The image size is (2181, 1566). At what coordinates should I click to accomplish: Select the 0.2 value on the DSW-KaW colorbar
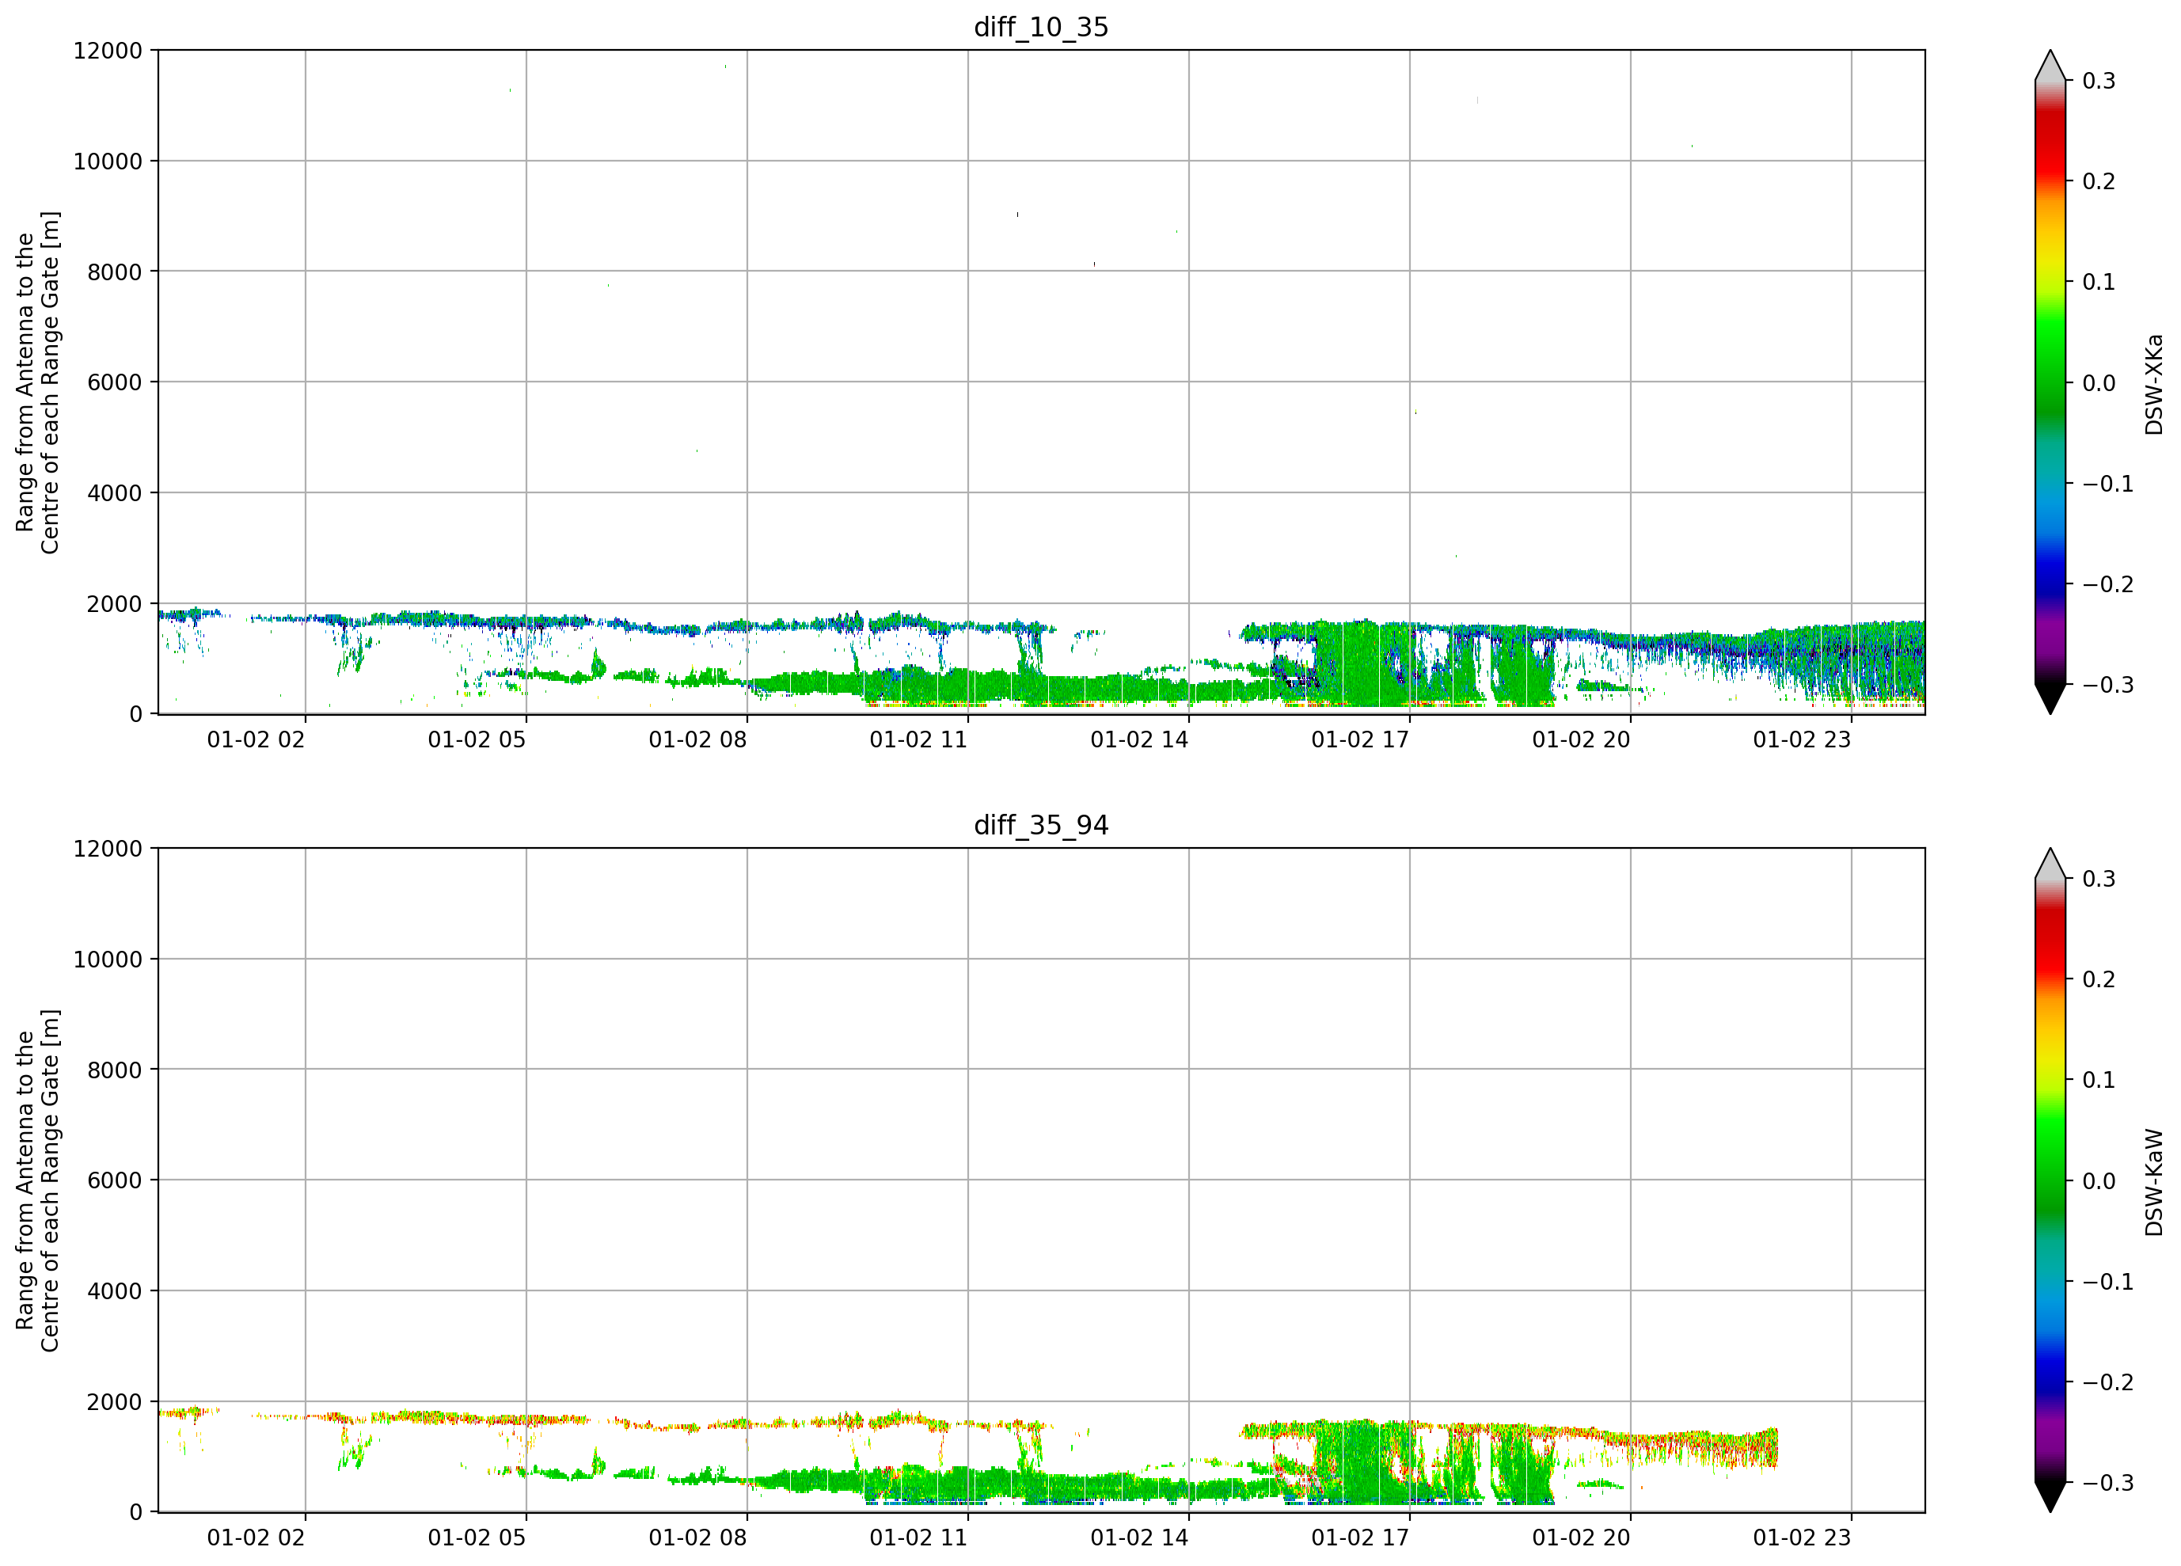pos(2099,979)
